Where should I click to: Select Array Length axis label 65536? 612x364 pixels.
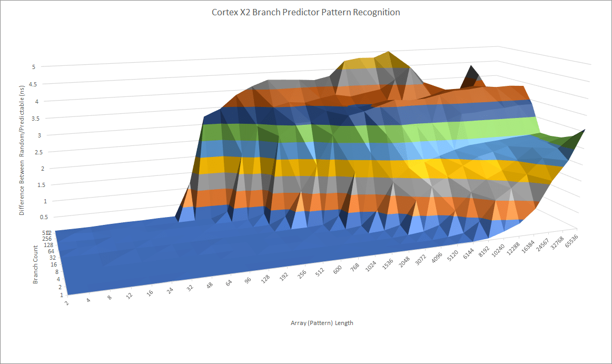571,241
